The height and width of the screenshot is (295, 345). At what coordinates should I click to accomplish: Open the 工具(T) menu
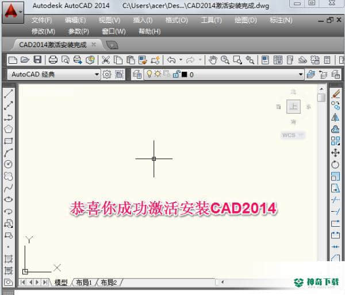coord(211,21)
